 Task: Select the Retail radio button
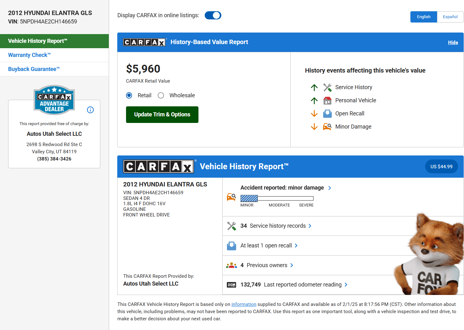click(129, 95)
